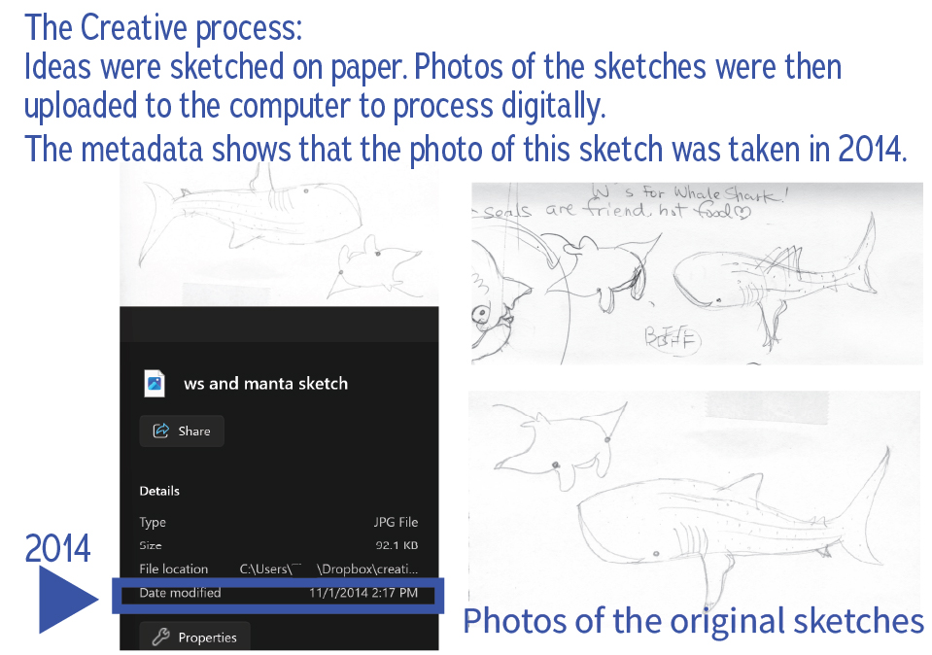Open the bottom-right whale shark and manta sketch
The width and height of the screenshot is (932, 655).
point(694,500)
